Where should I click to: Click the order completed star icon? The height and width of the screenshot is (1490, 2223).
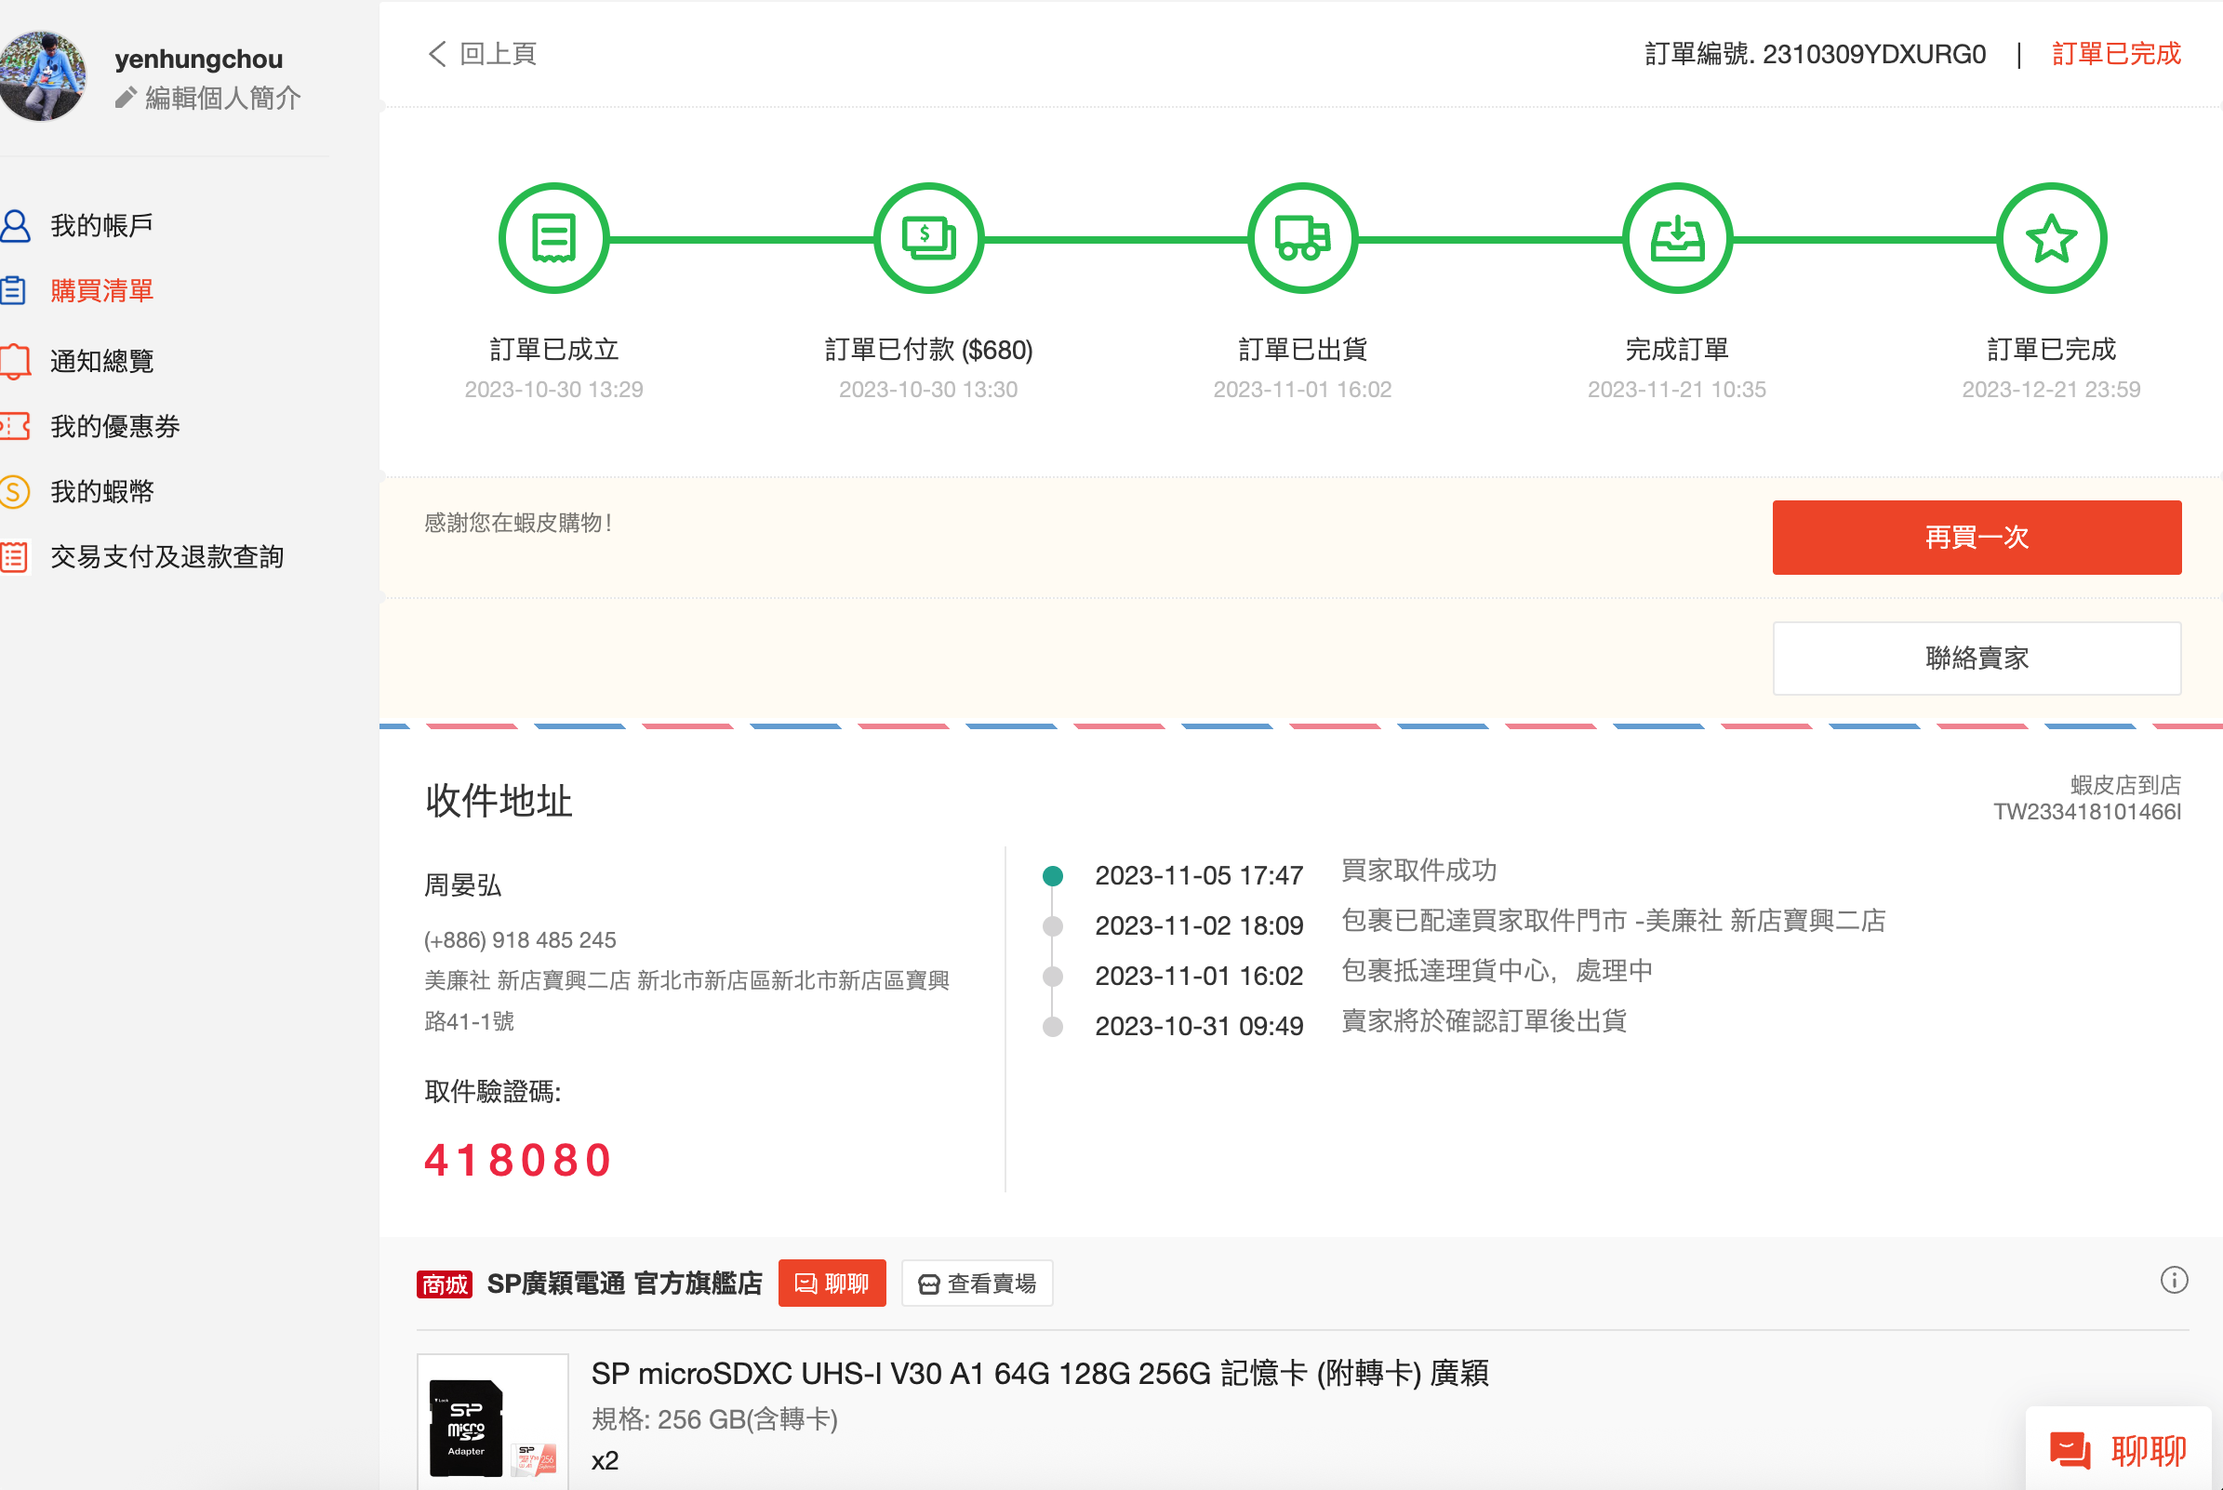(x=2051, y=238)
